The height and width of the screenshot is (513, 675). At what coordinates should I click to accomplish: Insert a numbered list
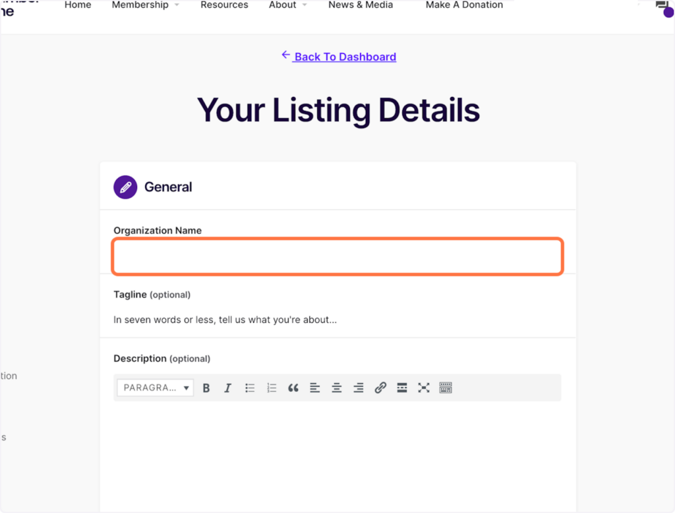(x=271, y=388)
